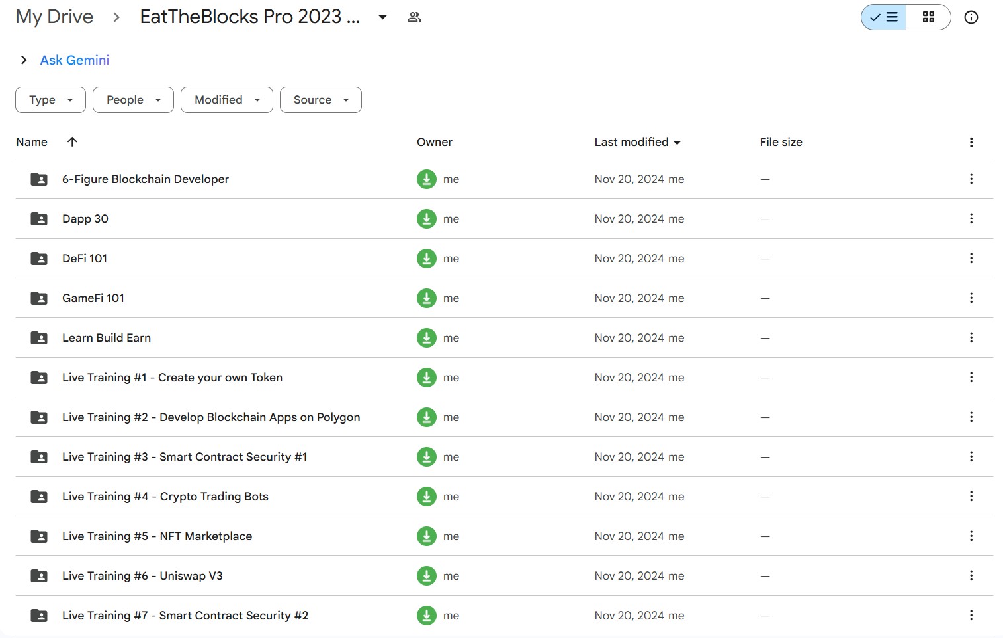Click the sort direction arrow next to Name
Viewport: 1003px width, 638px height.
tap(72, 141)
